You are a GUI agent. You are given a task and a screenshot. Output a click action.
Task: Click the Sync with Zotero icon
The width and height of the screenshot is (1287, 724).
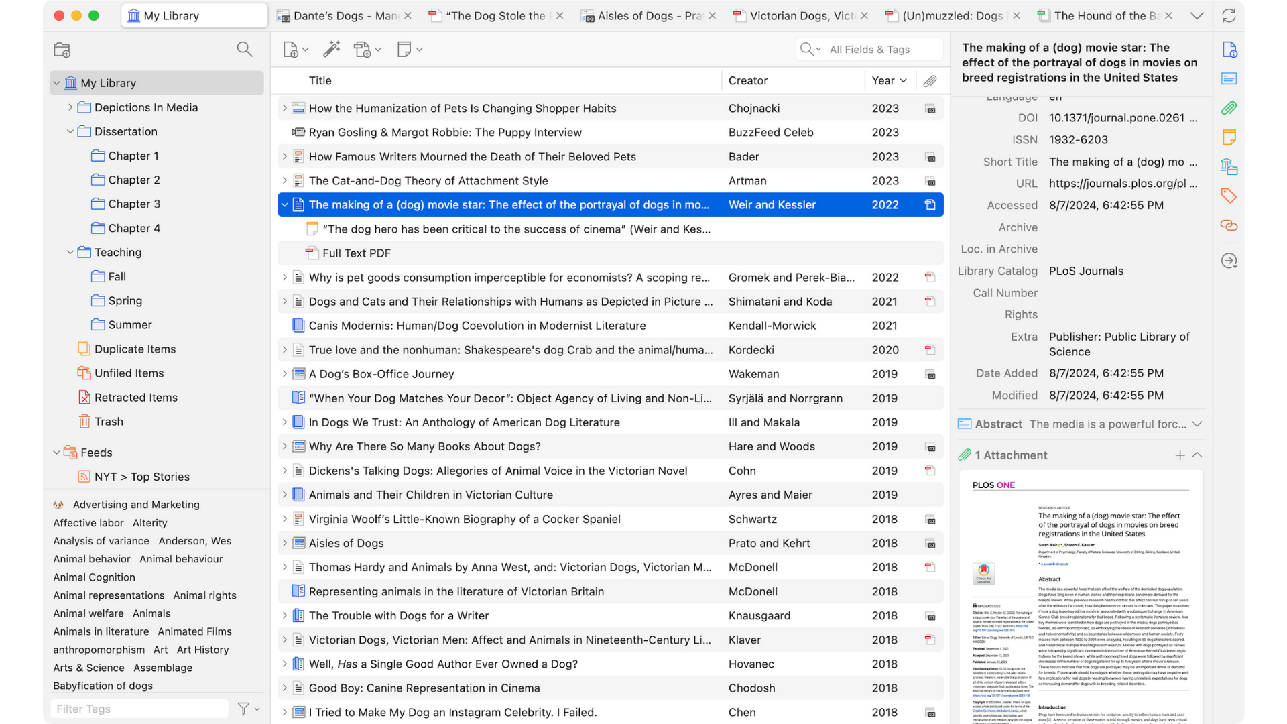tap(1229, 15)
